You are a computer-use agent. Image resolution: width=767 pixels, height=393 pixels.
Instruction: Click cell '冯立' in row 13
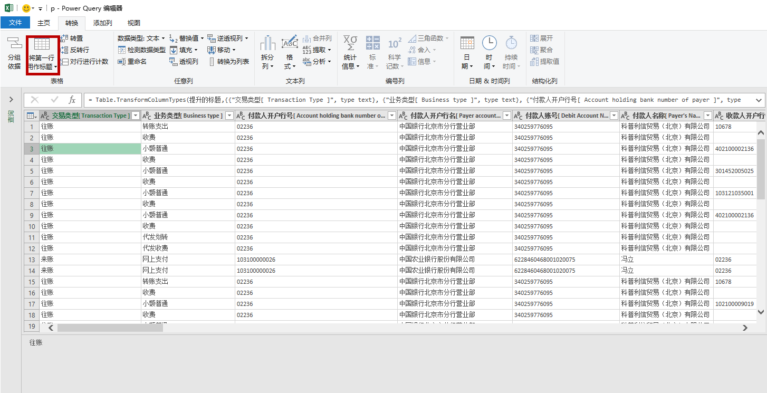click(666, 260)
